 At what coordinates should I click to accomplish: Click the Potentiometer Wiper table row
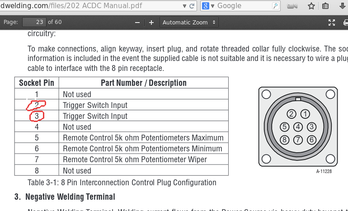(x=135, y=159)
